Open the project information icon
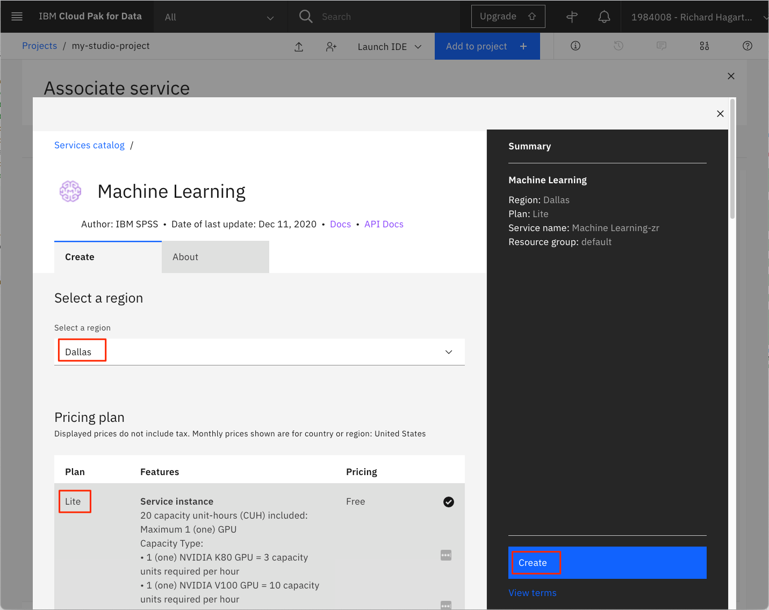 (x=576, y=46)
